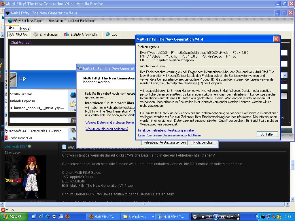Viewport: 295px width, 221px height.
Task: Click the forum post document icon
Action: [64, 147]
